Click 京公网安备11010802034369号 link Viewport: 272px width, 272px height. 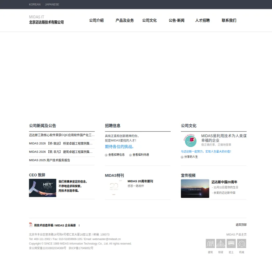48,248
